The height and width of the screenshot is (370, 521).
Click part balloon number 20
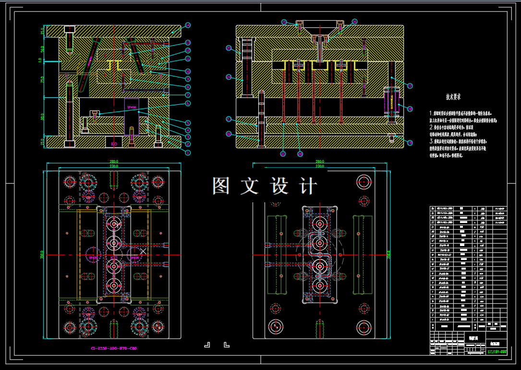coord(300,154)
